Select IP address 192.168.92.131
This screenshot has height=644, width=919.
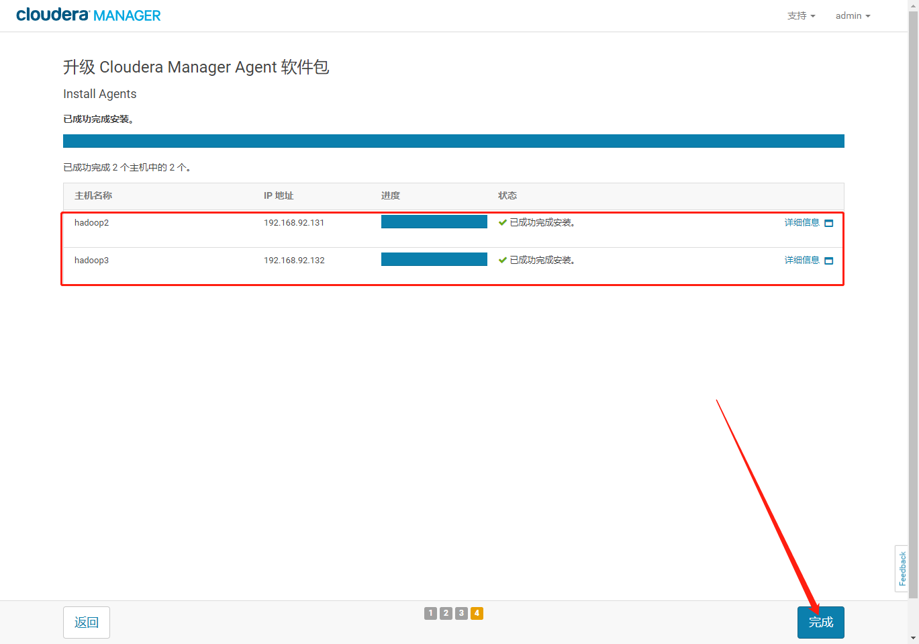point(294,222)
